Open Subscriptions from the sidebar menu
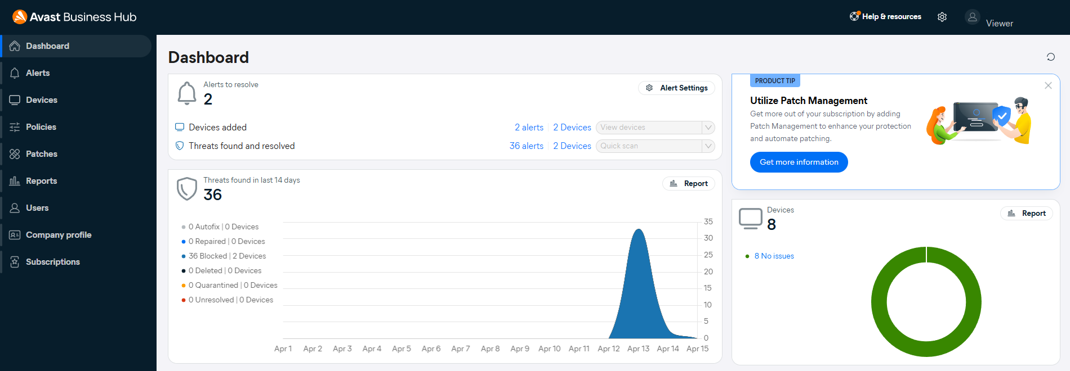 [77, 262]
